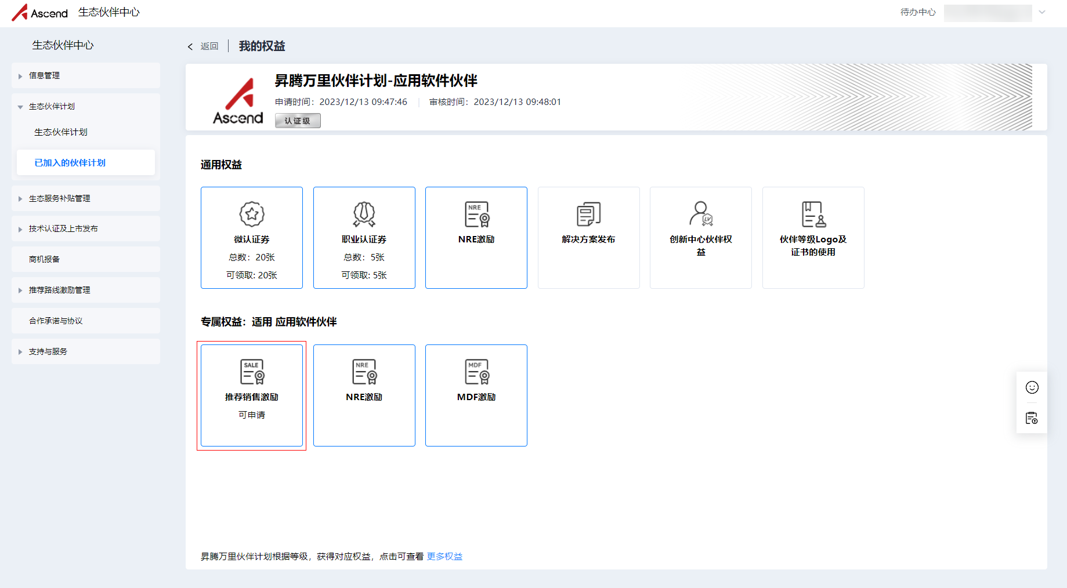The height and width of the screenshot is (588, 1067).
Task: Click the 解决方案发布 document icon
Action: pyautogui.click(x=589, y=214)
